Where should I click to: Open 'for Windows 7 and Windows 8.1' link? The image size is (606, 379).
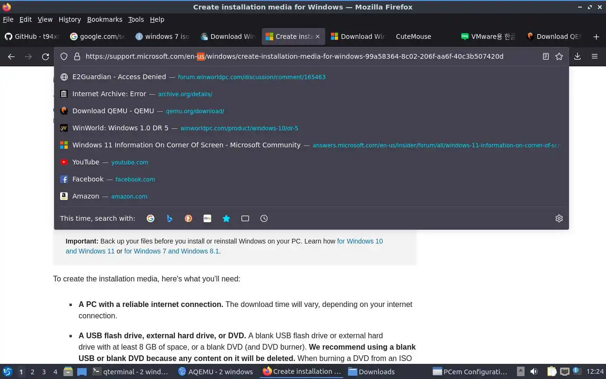tap(171, 251)
